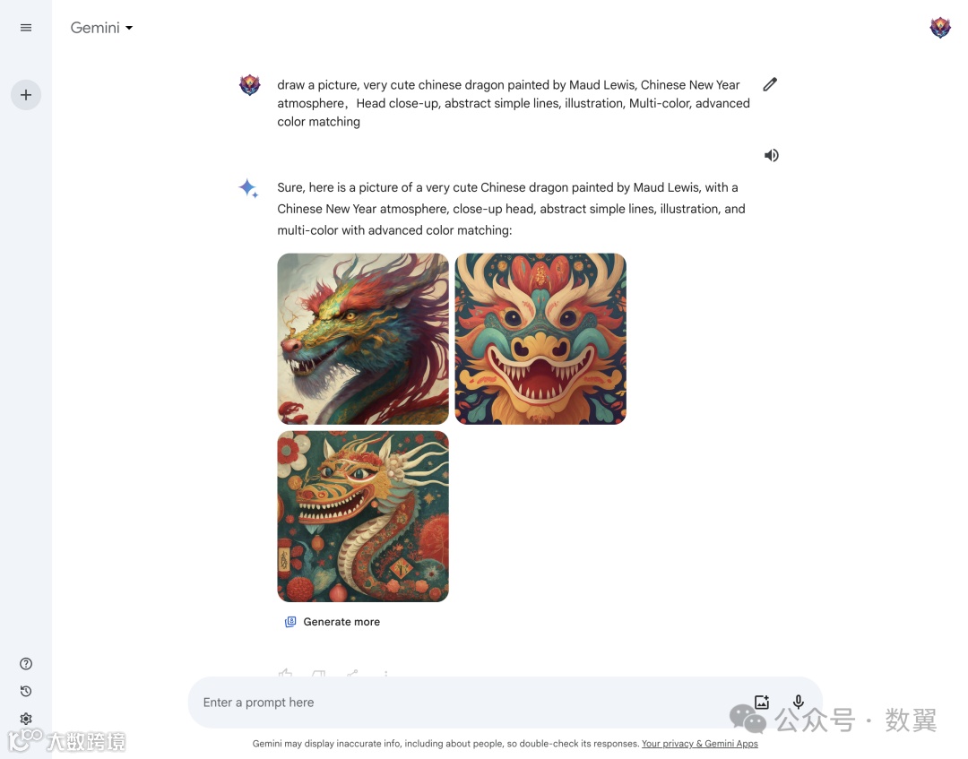Screen dimensions: 968x759
Task: Open settings gear in sidebar
Action: click(26, 719)
